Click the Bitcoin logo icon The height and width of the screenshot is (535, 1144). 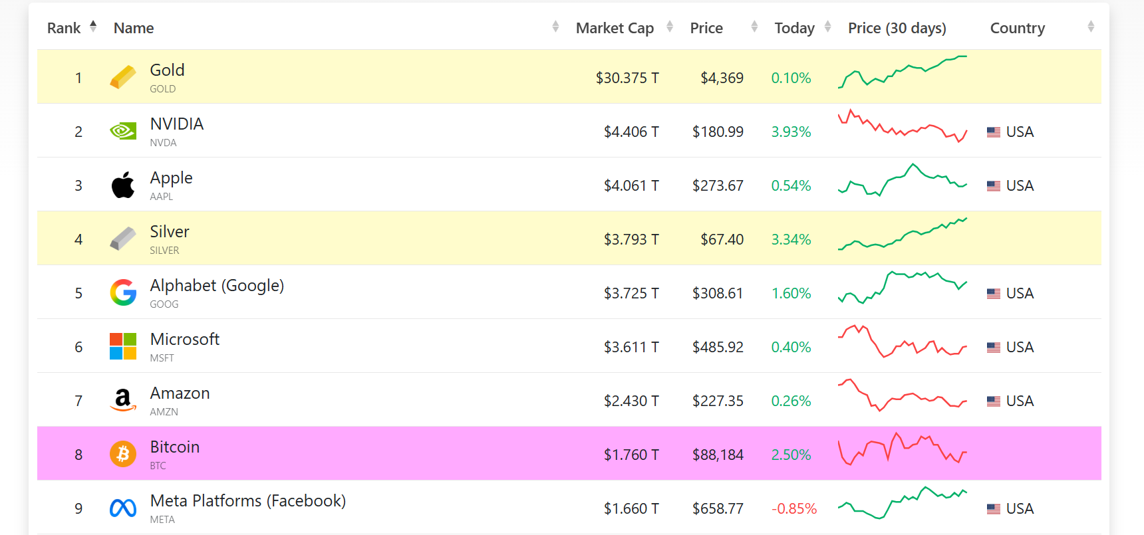pos(123,454)
